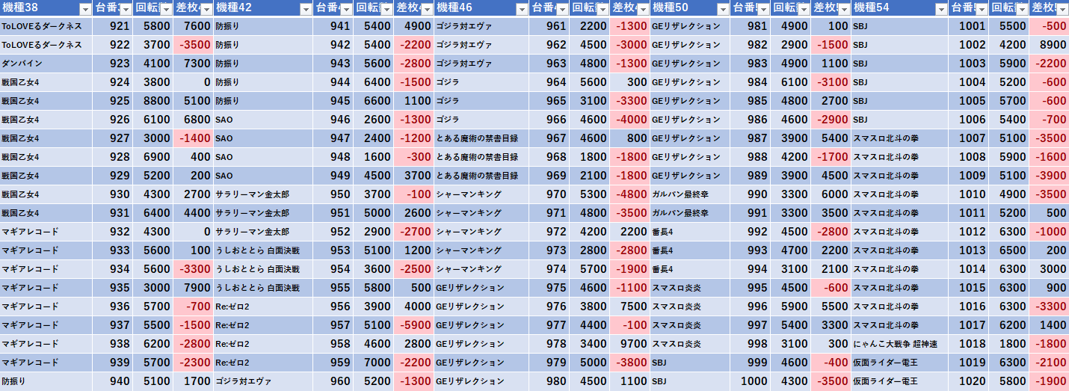Click the 7500 差枚 cell
Viewport: 1069px width, 391px height.
pyautogui.click(x=629, y=307)
